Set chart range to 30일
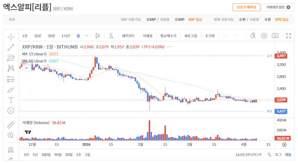 click(69, 155)
